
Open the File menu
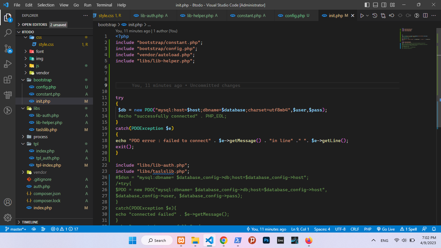pyautogui.click(x=17, y=5)
